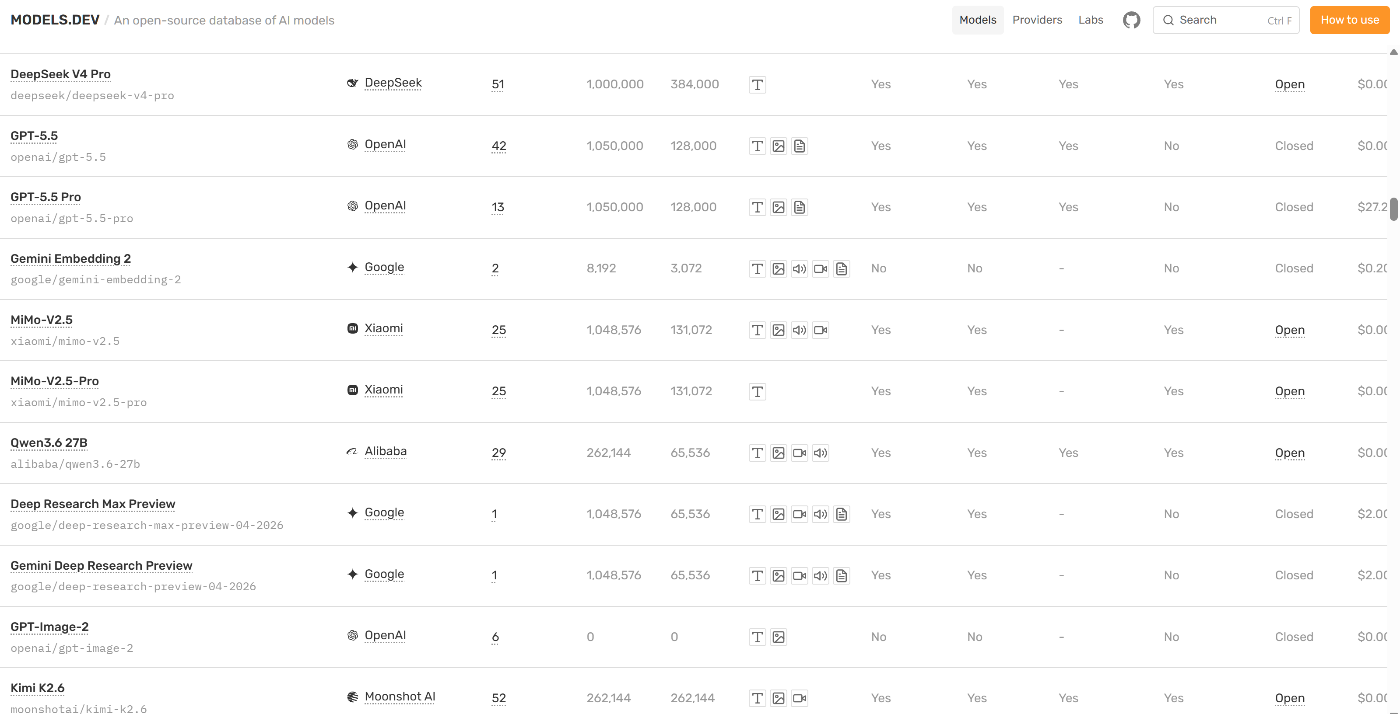Click provider count 42 in GPT-5.5 row
This screenshot has height=714, width=1400.
(x=498, y=146)
